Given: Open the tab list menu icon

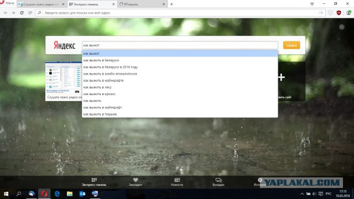Looking at the screenshot, I should (312, 4).
